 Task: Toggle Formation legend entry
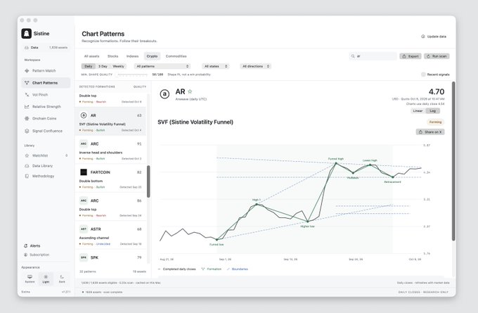[x=212, y=269]
